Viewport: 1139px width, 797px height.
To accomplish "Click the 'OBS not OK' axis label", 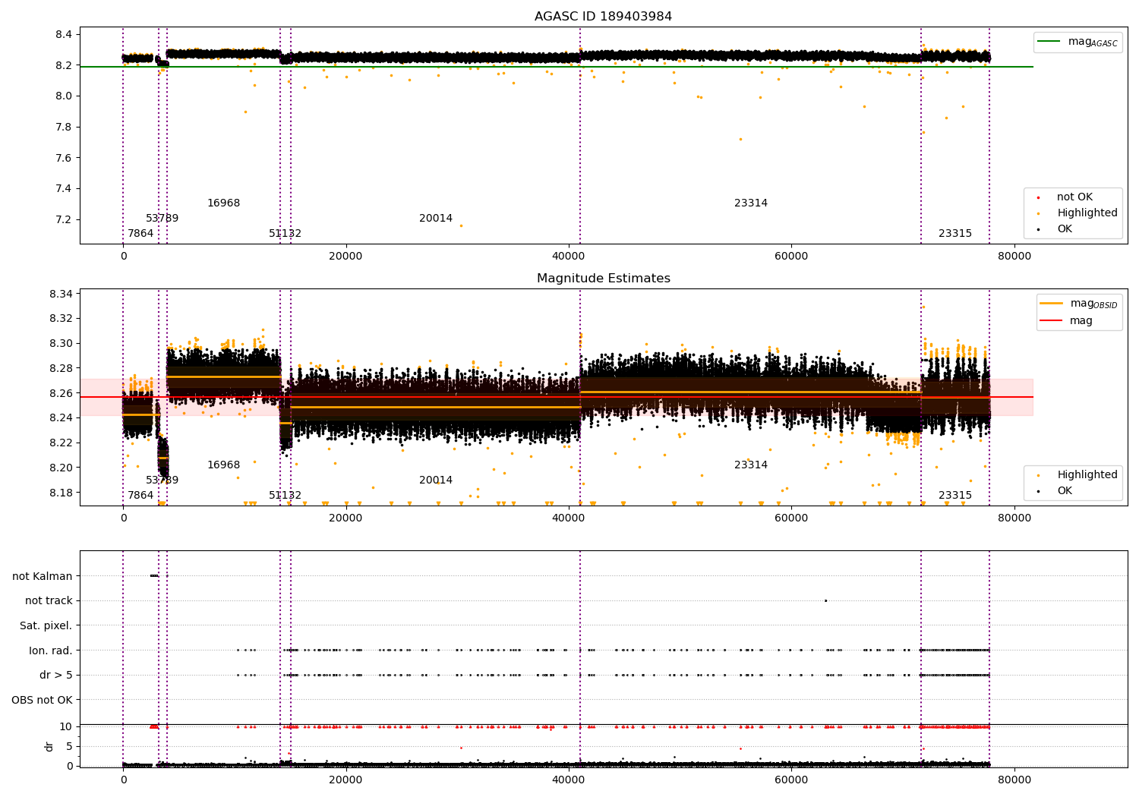I will [42, 700].
